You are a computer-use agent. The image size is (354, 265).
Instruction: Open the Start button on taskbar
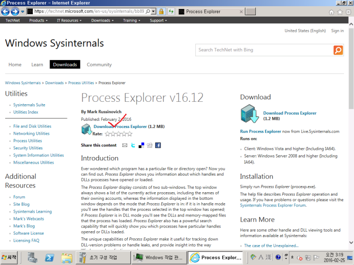pos(9,257)
